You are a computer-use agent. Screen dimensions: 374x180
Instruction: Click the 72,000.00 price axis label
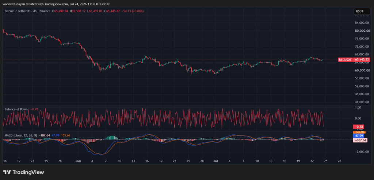point(362,46)
